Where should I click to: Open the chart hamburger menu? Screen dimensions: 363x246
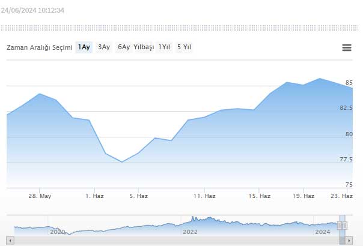(x=347, y=48)
